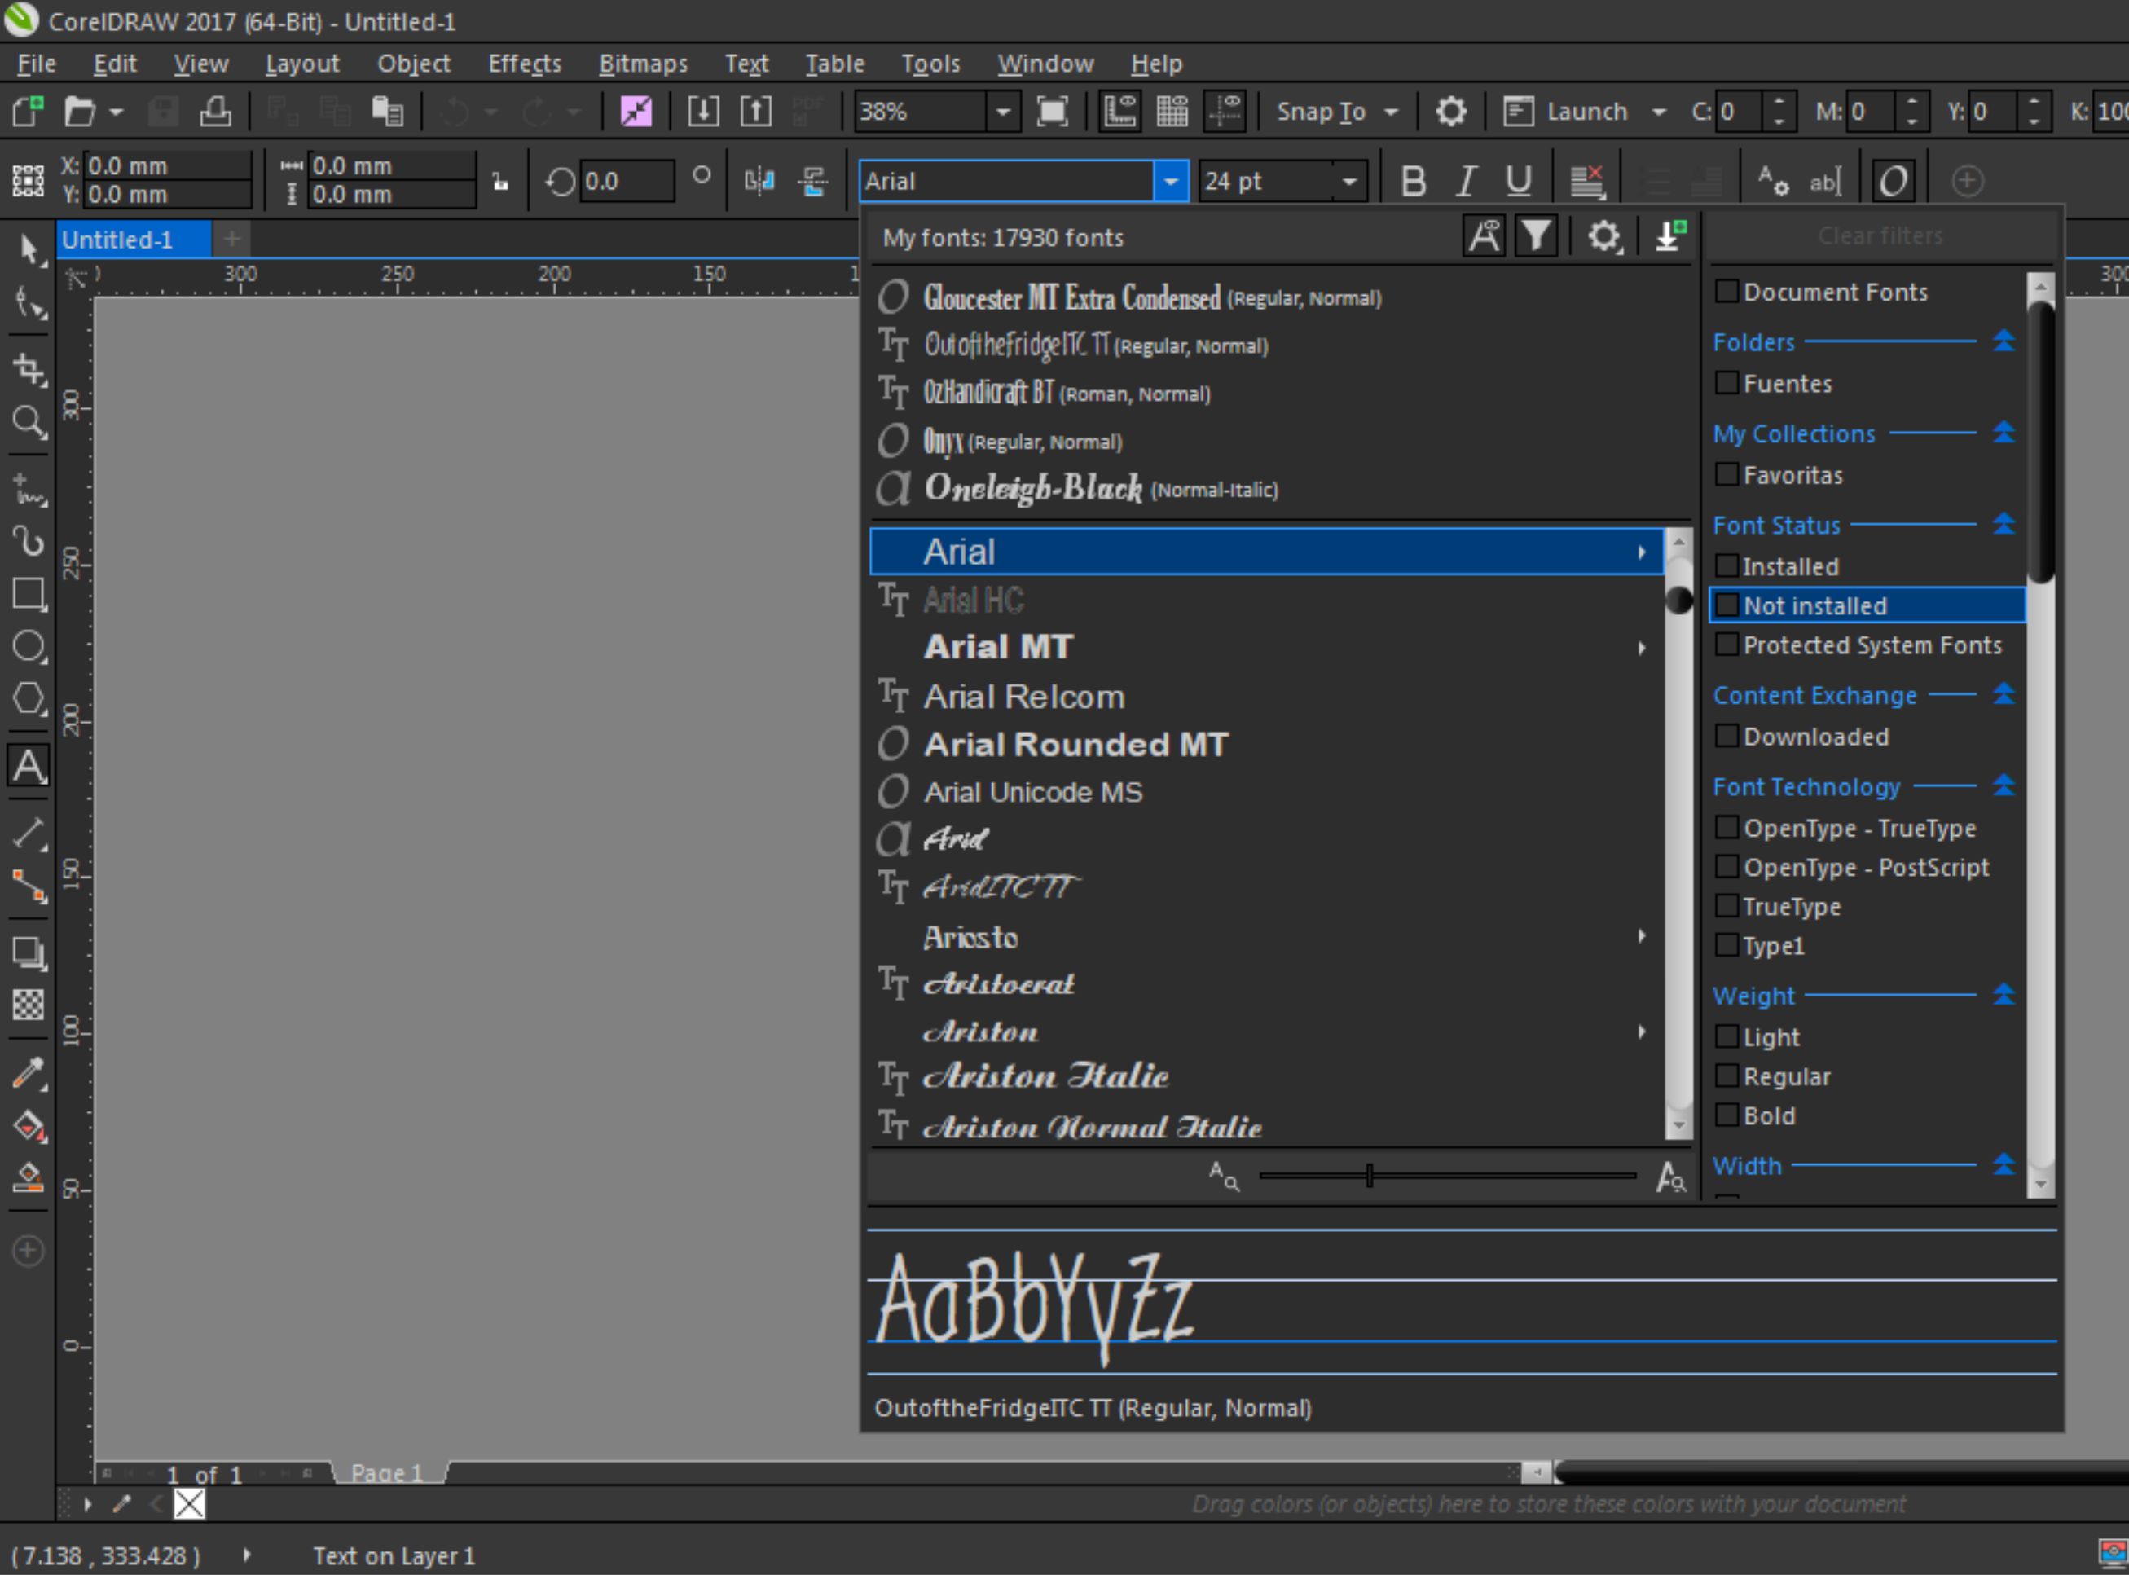This screenshot has width=2129, height=1575.
Task: Click the rotation angle input field
Action: [626, 180]
